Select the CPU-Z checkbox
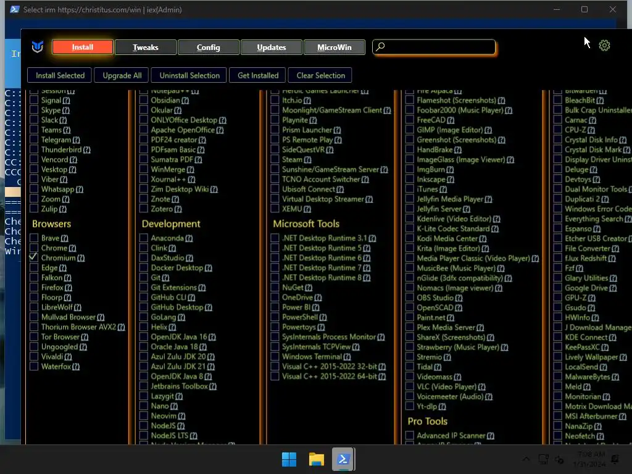The height and width of the screenshot is (474, 632). 558,130
